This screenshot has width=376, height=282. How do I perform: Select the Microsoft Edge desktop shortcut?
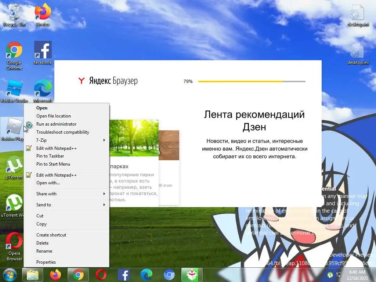coord(43,91)
